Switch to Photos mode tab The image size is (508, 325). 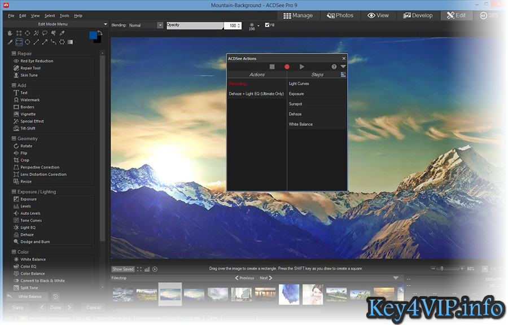click(x=340, y=16)
